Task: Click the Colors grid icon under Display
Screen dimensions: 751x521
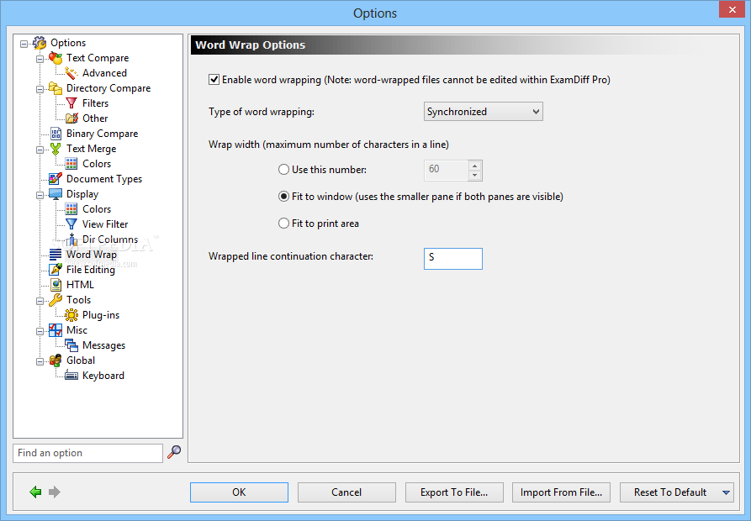Action: pyautogui.click(x=71, y=209)
